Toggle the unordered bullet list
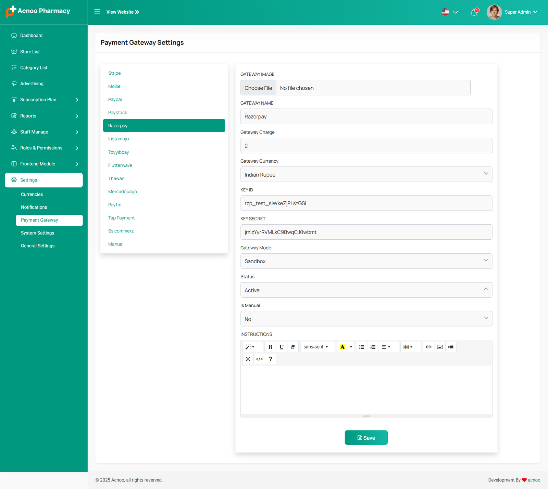 pyautogui.click(x=362, y=347)
